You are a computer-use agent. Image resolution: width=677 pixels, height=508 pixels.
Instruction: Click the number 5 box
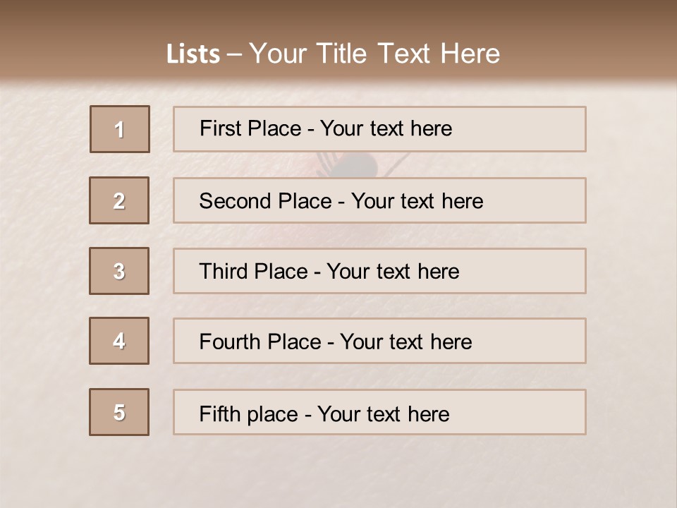119,412
